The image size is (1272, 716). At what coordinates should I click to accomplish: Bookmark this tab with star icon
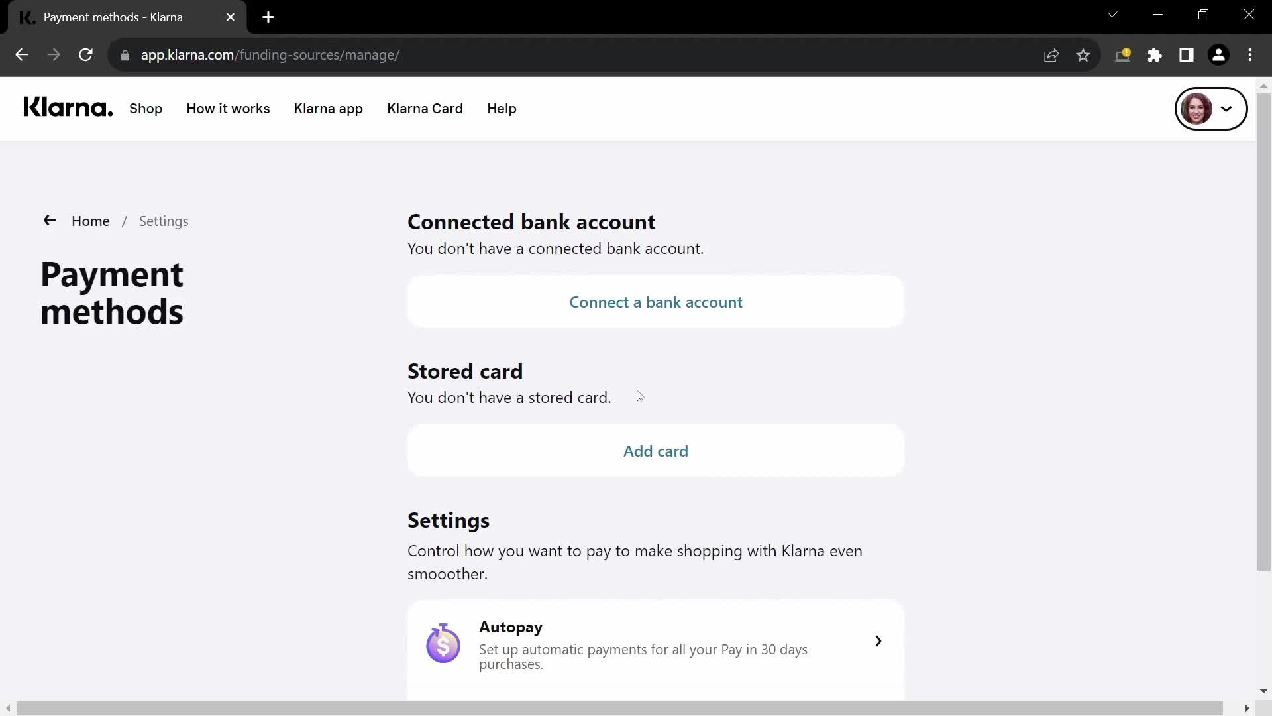coord(1083,55)
